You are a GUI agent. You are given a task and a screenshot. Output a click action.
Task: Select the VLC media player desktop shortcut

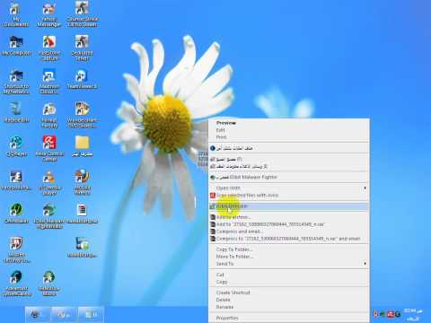point(49,183)
